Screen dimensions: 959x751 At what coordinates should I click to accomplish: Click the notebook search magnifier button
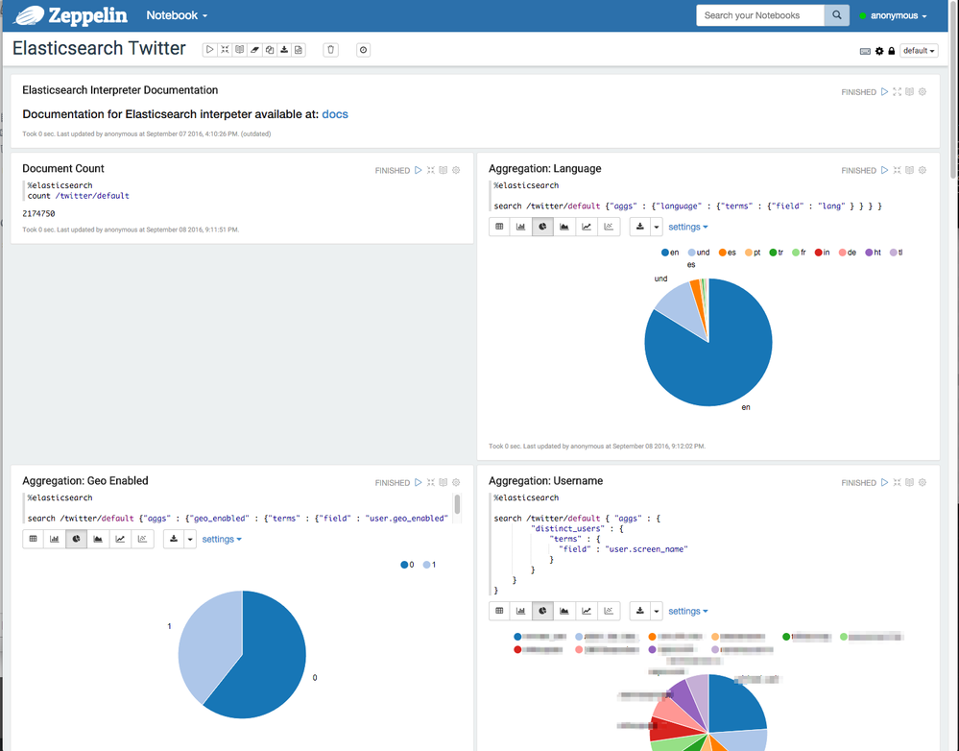coord(837,15)
